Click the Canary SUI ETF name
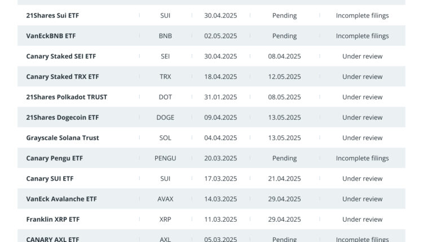 (x=50, y=178)
